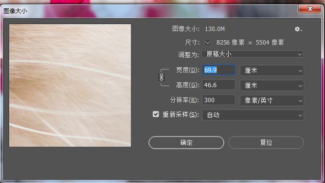The width and height of the screenshot is (325, 183).
Task: Uncheck the 重新采样 checkbox
Action: pos(156,114)
